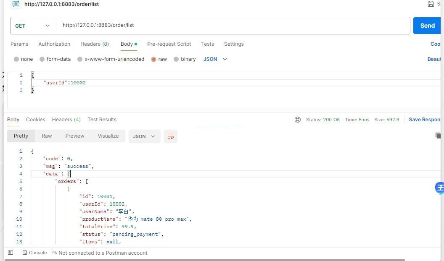
Task: Open the GET method dropdown
Action: tap(33, 26)
